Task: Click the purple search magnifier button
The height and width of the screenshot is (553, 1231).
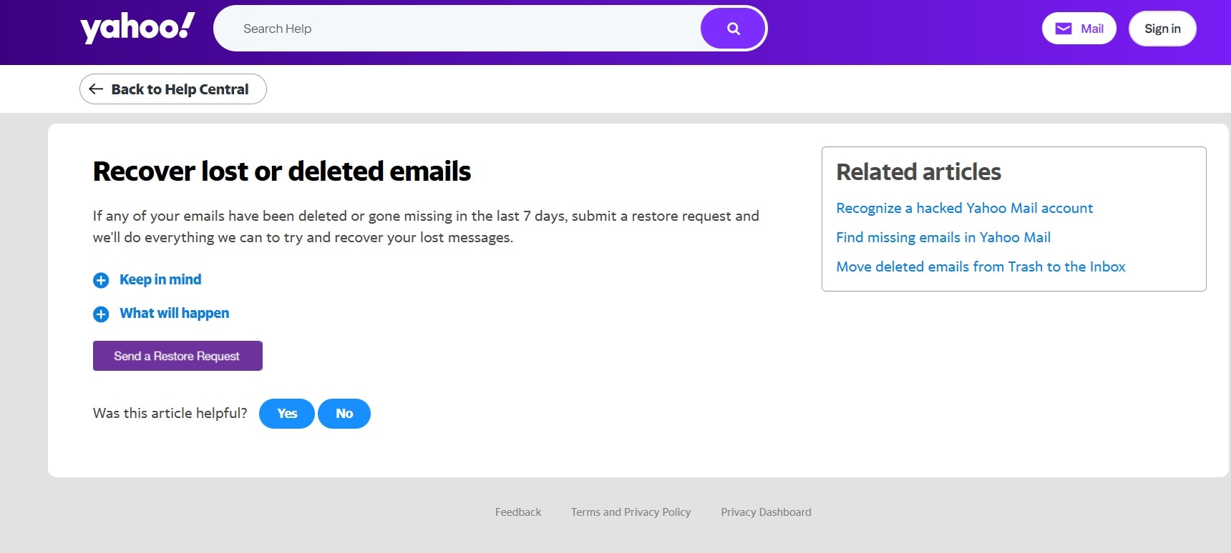Action: coord(733,29)
